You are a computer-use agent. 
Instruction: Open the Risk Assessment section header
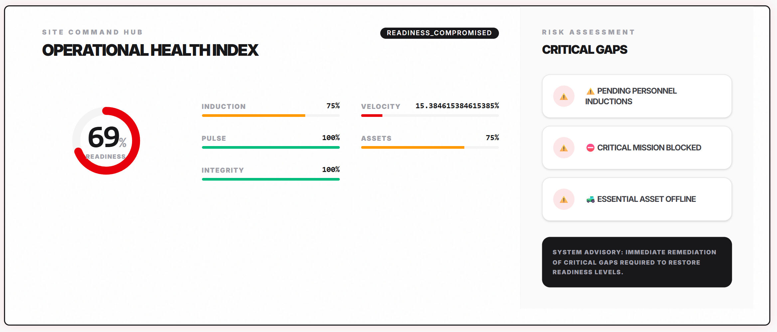(588, 32)
